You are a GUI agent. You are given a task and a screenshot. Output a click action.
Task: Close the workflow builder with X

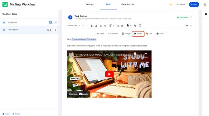pos(205,5)
